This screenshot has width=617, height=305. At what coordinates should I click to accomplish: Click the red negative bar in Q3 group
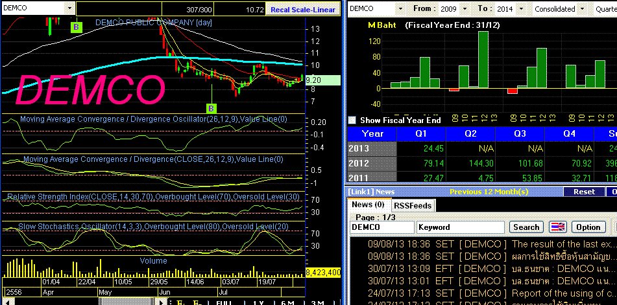[x=512, y=91]
